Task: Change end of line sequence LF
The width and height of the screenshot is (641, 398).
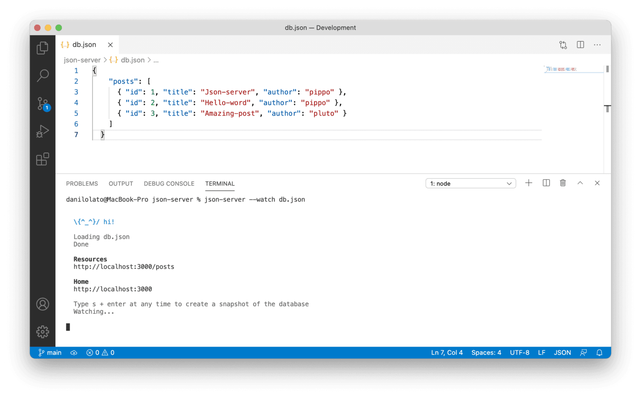Action: [x=542, y=353]
